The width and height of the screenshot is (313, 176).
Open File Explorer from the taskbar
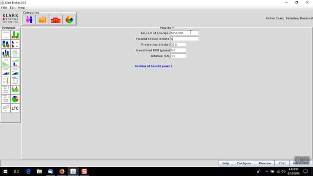pos(39,172)
